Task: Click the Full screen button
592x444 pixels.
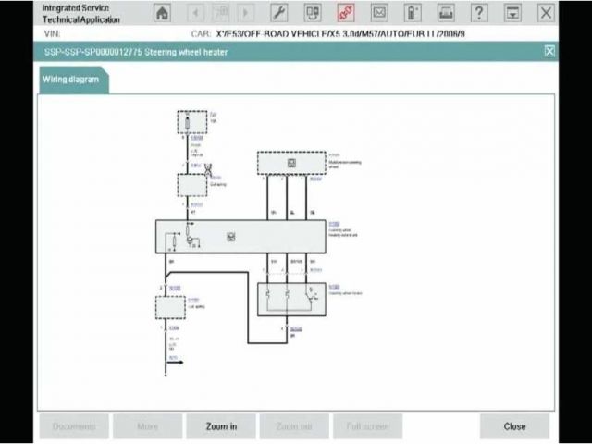Action: pyautogui.click(x=367, y=426)
